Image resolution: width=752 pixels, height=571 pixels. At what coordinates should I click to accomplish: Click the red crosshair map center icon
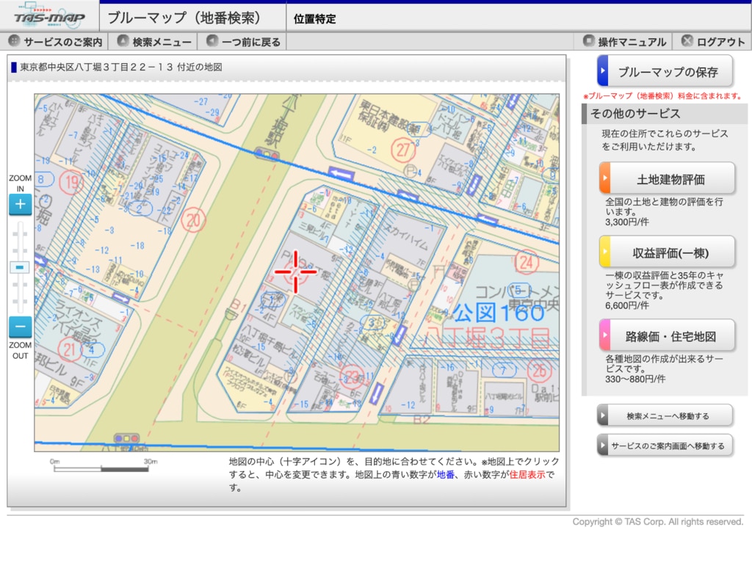(296, 272)
